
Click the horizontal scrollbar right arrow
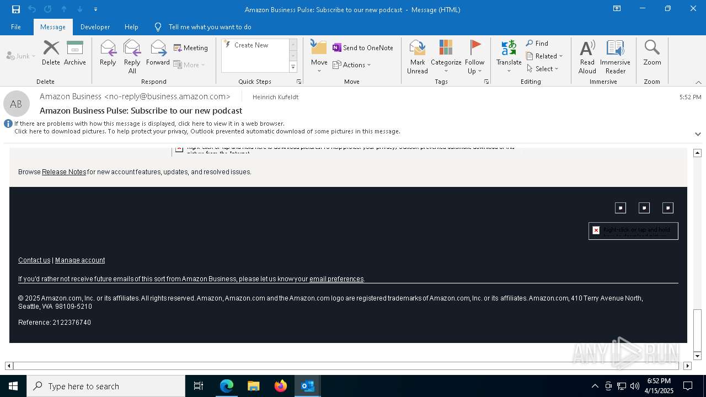[687, 366]
